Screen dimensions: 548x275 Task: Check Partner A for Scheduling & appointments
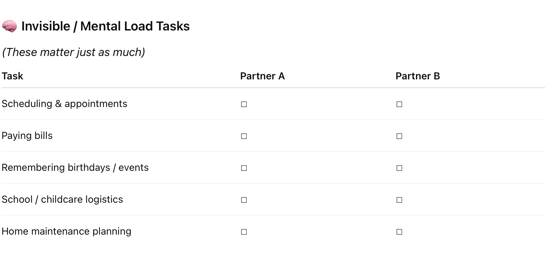click(244, 104)
